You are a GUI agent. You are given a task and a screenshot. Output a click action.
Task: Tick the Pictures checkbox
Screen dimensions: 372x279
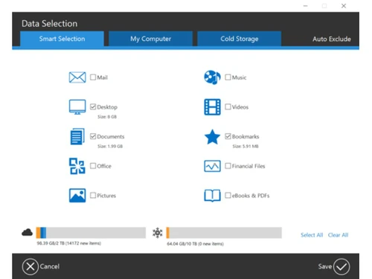(93, 195)
